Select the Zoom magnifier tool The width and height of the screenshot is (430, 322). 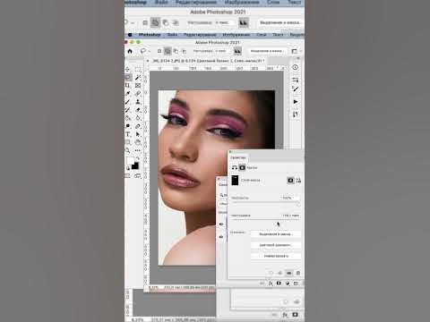pyautogui.click(x=128, y=150)
